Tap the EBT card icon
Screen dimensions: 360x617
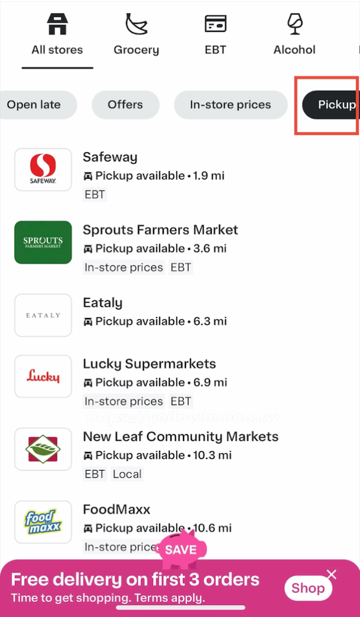[216, 23]
